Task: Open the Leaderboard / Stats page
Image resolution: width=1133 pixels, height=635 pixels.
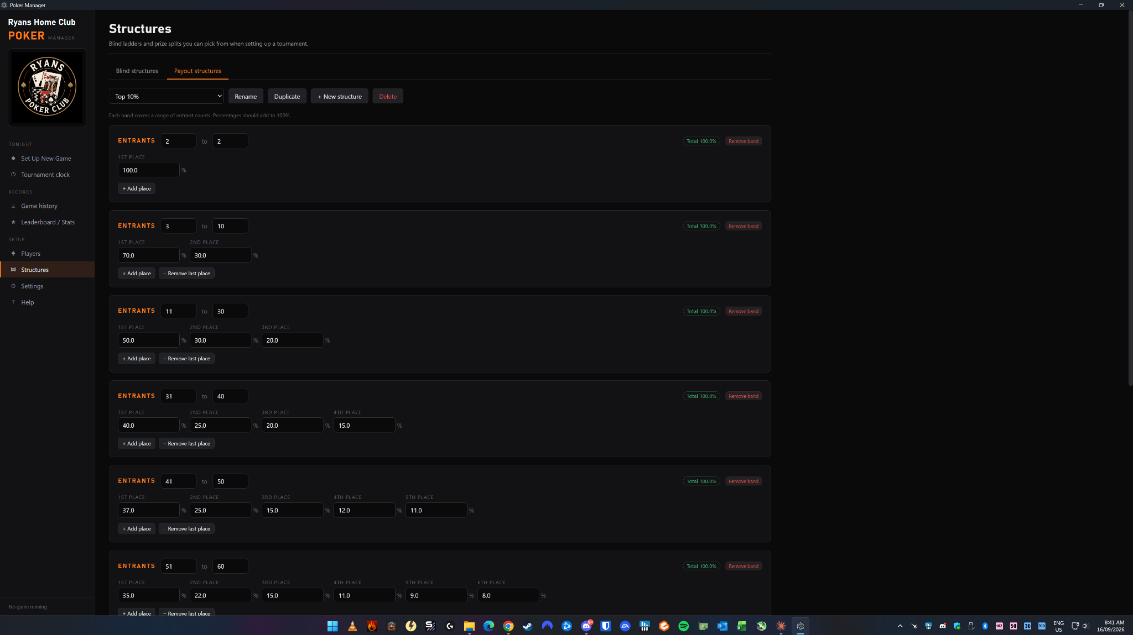Action: 48,222
